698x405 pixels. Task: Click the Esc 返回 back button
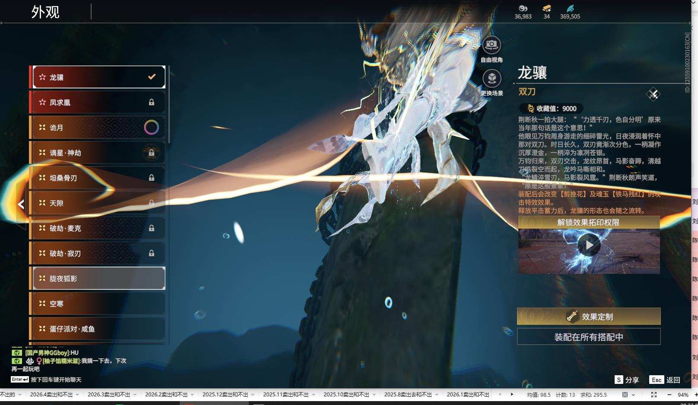click(x=665, y=380)
